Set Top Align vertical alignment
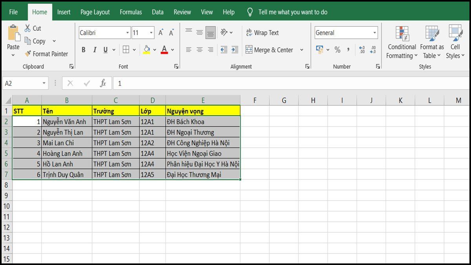The image size is (471, 265). click(x=189, y=31)
